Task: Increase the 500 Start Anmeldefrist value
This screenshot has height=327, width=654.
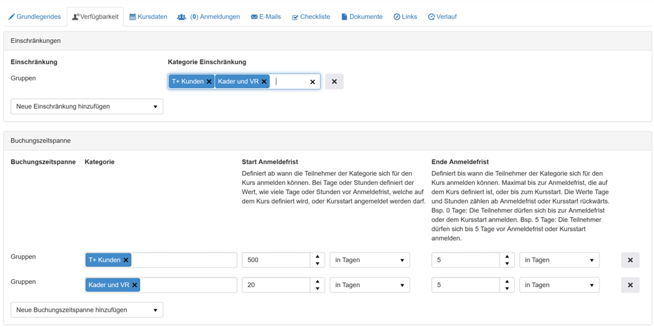Action: pos(317,257)
